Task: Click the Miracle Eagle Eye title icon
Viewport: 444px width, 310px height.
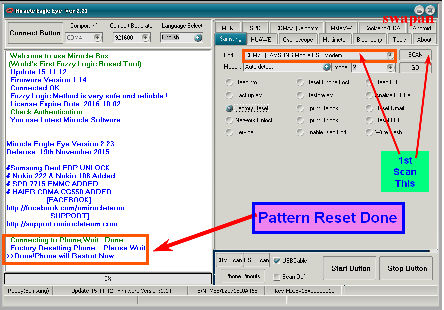Action: tap(10, 11)
